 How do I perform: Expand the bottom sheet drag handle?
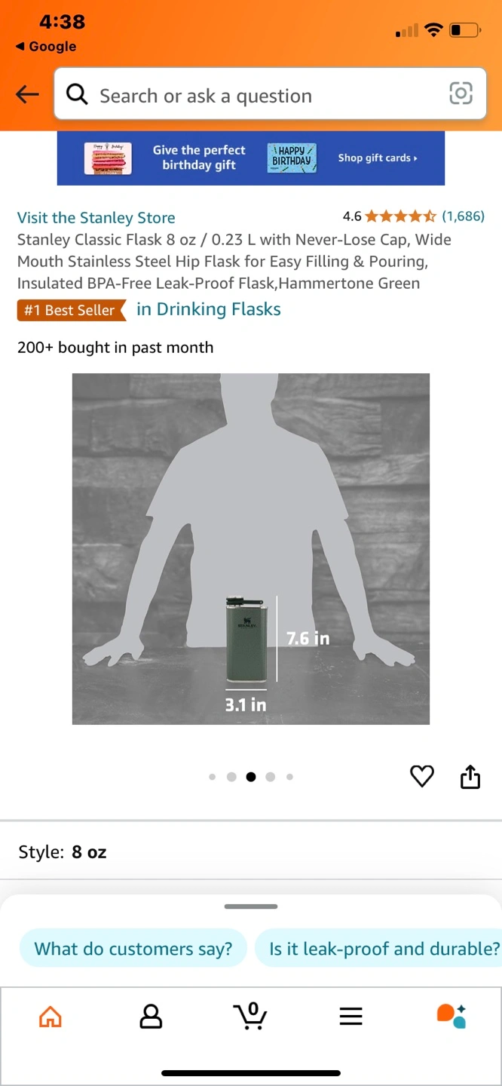tap(251, 906)
